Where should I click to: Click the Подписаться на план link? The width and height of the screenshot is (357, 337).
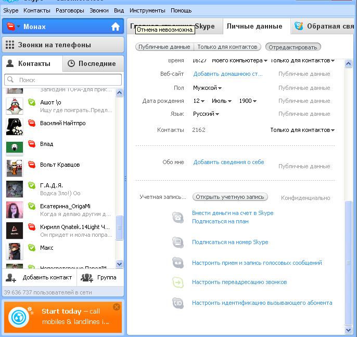coord(220,221)
